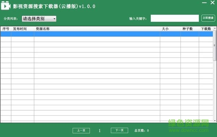The image size is (217, 137).
Task: Click the video camera app logo icon
Action: coord(6,6)
